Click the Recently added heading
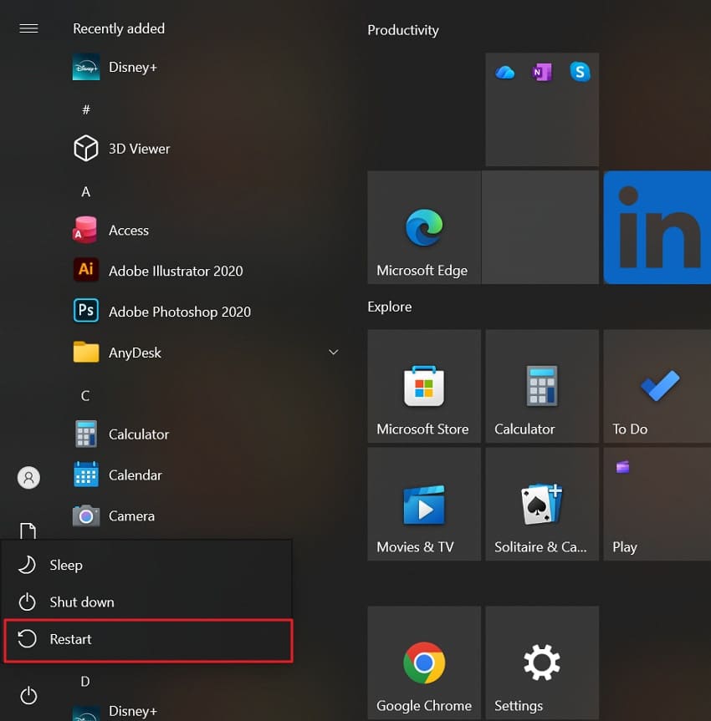711x721 pixels. pyautogui.click(x=119, y=28)
